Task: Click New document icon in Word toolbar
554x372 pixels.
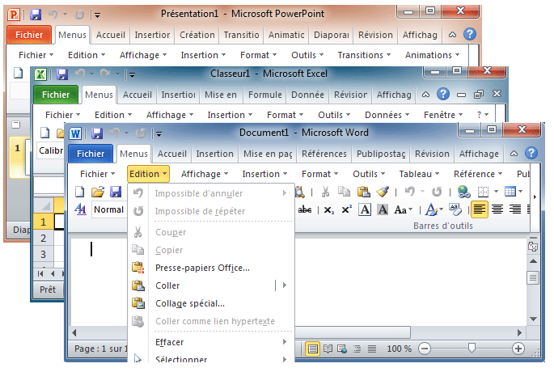Action: (80, 192)
